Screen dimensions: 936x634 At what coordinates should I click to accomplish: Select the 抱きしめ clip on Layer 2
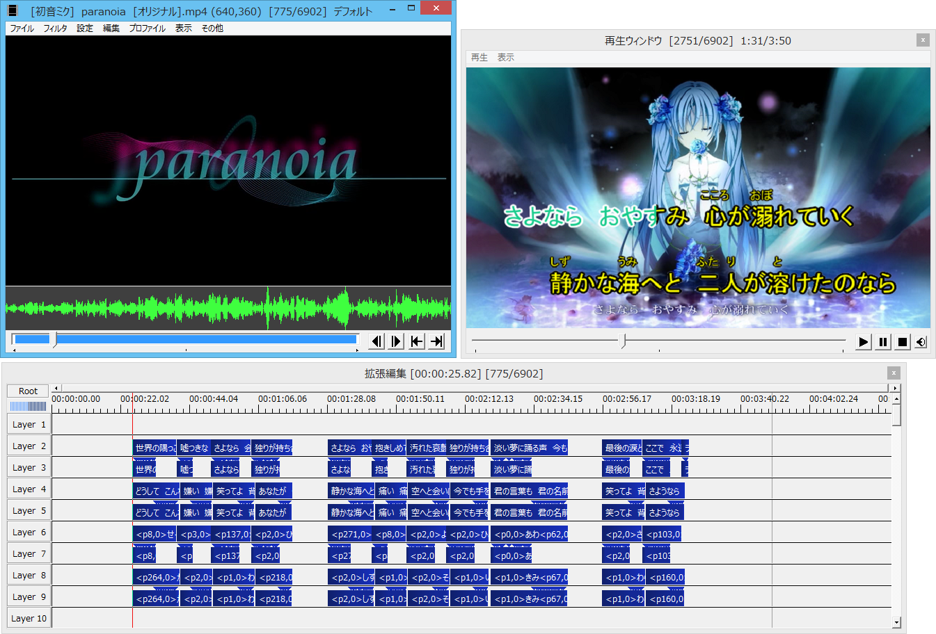tap(389, 448)
